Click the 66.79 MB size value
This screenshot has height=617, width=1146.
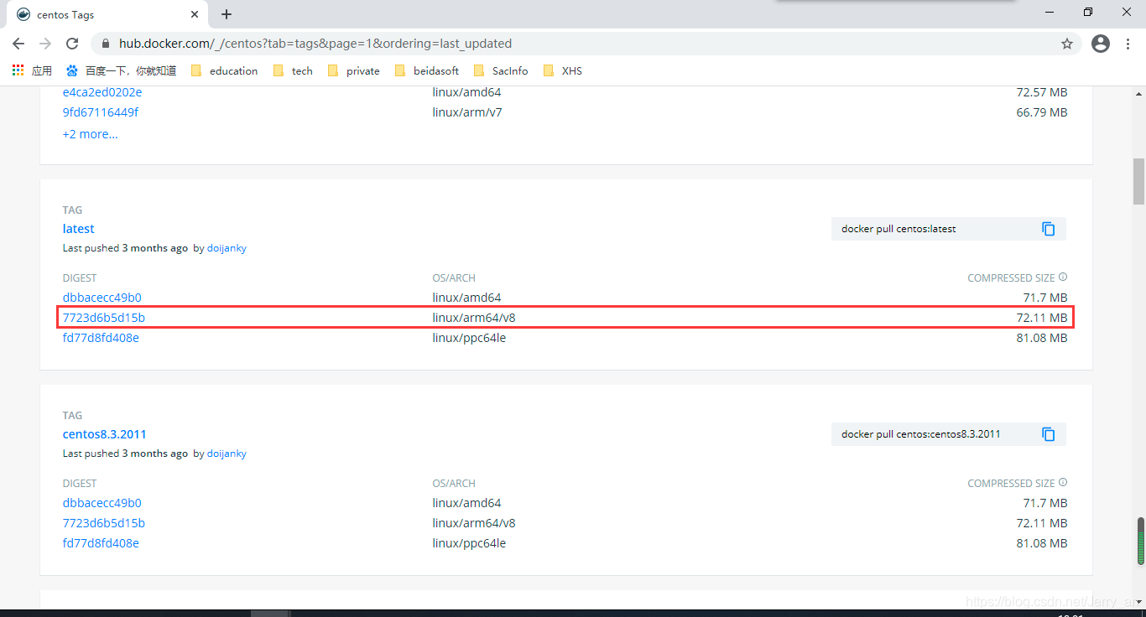coord(1042,112)
